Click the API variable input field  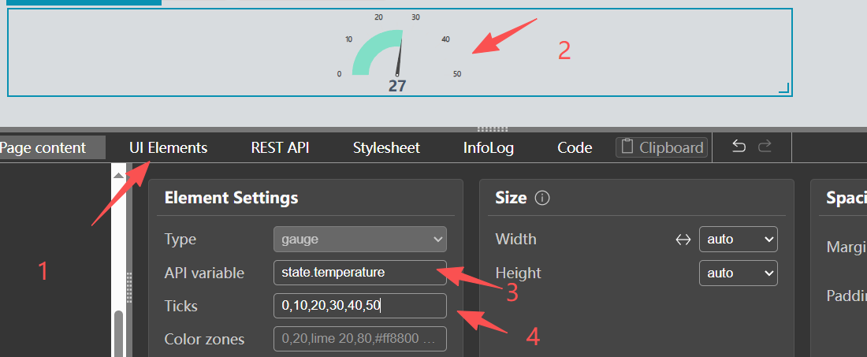pos(360,273)
